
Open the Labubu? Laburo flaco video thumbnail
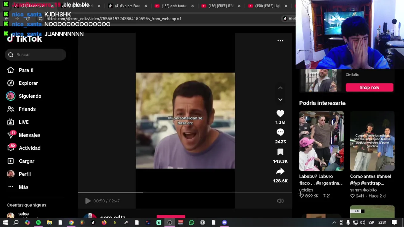(321, 141)
